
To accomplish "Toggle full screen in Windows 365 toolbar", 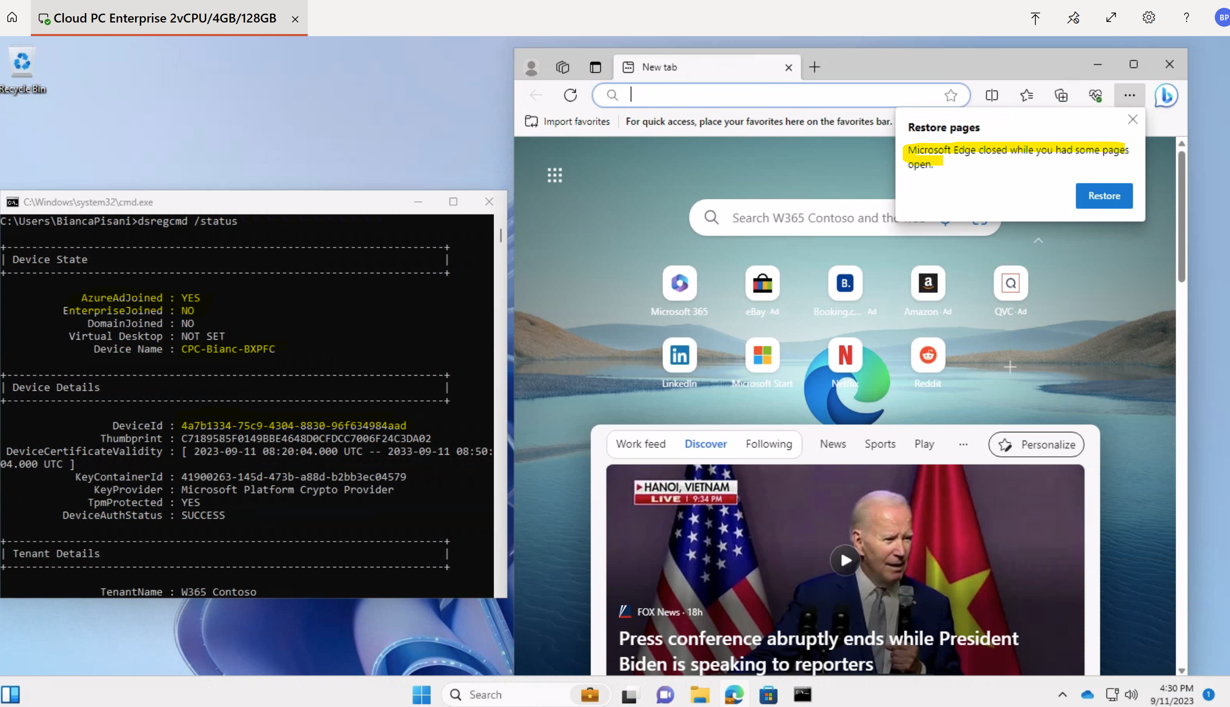I will (x=1111, y=18).
